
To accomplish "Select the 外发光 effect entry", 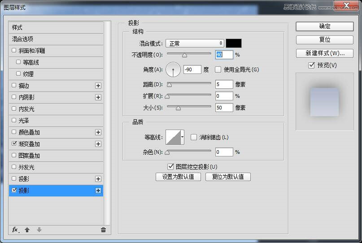I will click(26, 167).
